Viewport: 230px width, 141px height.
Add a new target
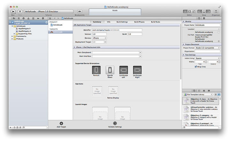(61, 125)
